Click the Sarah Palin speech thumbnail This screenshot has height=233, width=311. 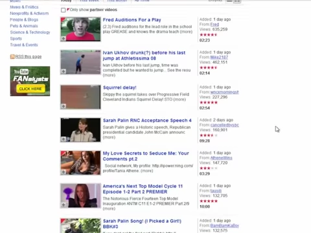[x=80, y=130]
